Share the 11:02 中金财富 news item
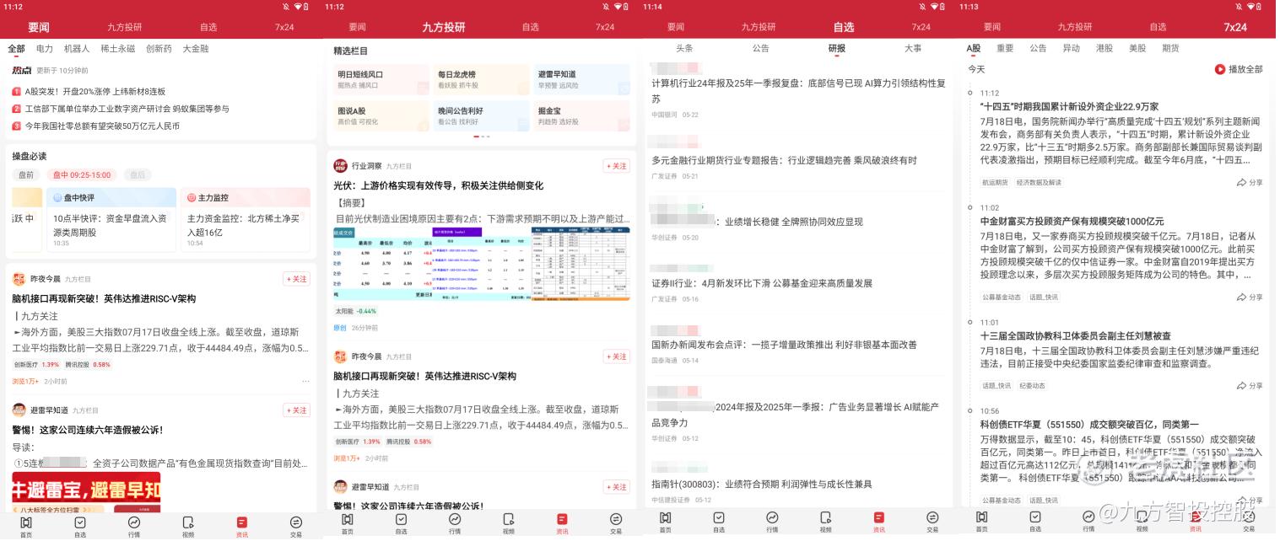The height and width of the screenshot is (541, 1280). 1250,297
